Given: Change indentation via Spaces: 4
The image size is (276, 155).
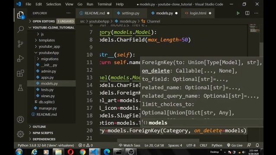Looking at the screenshot, I should 175,146.
